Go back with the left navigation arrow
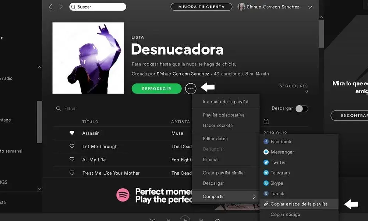The height and width of the screenshot is (221, 368). pyautogui.click(x=50, y=7)
